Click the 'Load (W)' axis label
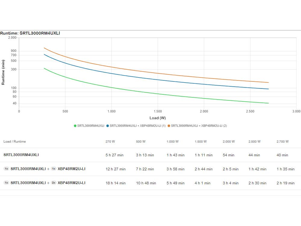 point(158,118)
